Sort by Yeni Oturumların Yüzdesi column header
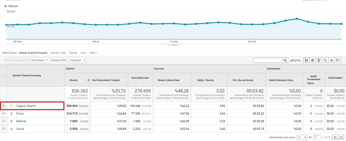The image size is (346, 141). 106,80
